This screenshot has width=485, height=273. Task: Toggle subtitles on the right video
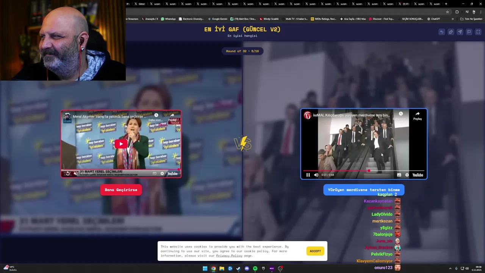(x=399, y=175)
